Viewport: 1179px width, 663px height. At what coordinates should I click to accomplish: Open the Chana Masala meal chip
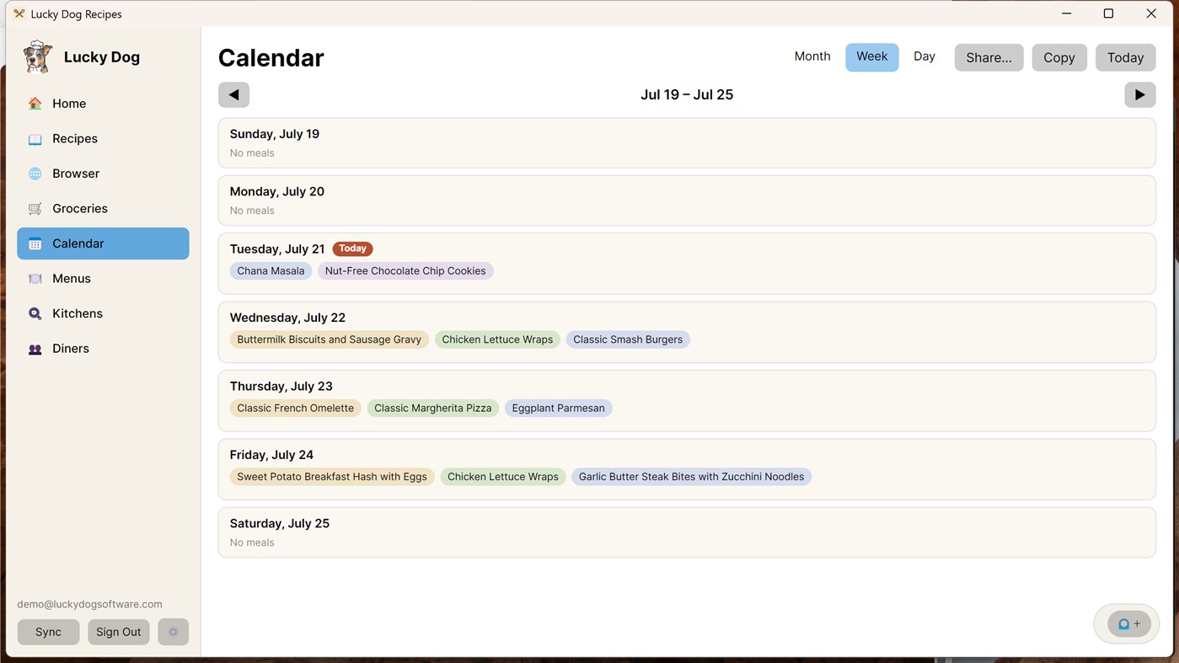tap(271, 271)
